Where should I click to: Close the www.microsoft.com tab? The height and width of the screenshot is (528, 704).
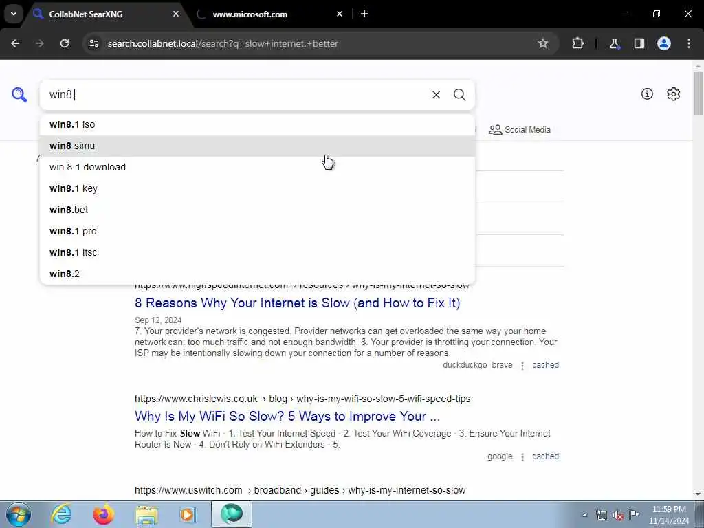point(340,14)
